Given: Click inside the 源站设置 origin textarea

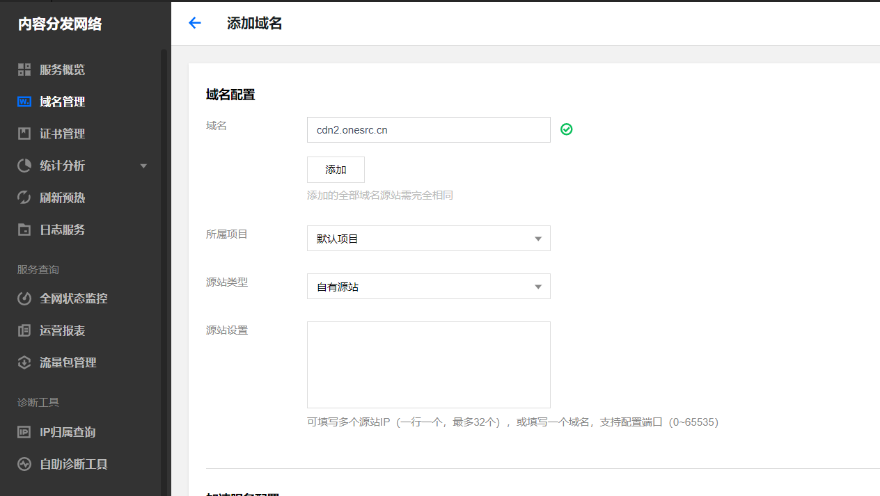Looking at the screenshot, I should [428, 365].
